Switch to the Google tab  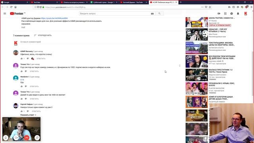tap(14, 2)
